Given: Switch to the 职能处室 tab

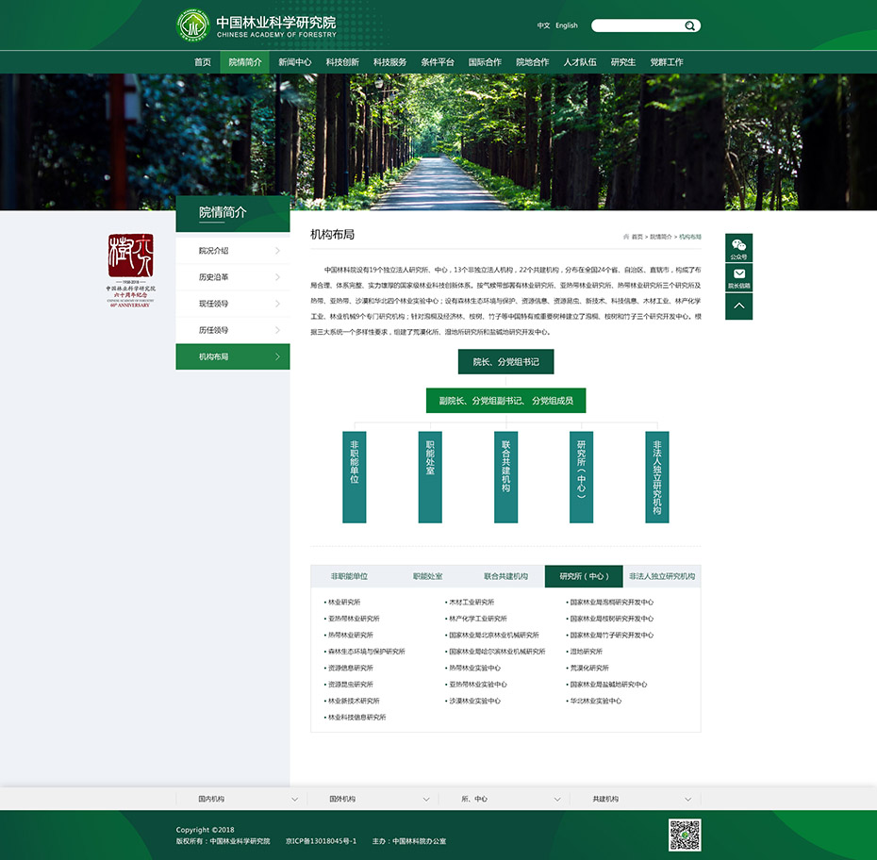Looking at the screenshot, I should (427, 576).
